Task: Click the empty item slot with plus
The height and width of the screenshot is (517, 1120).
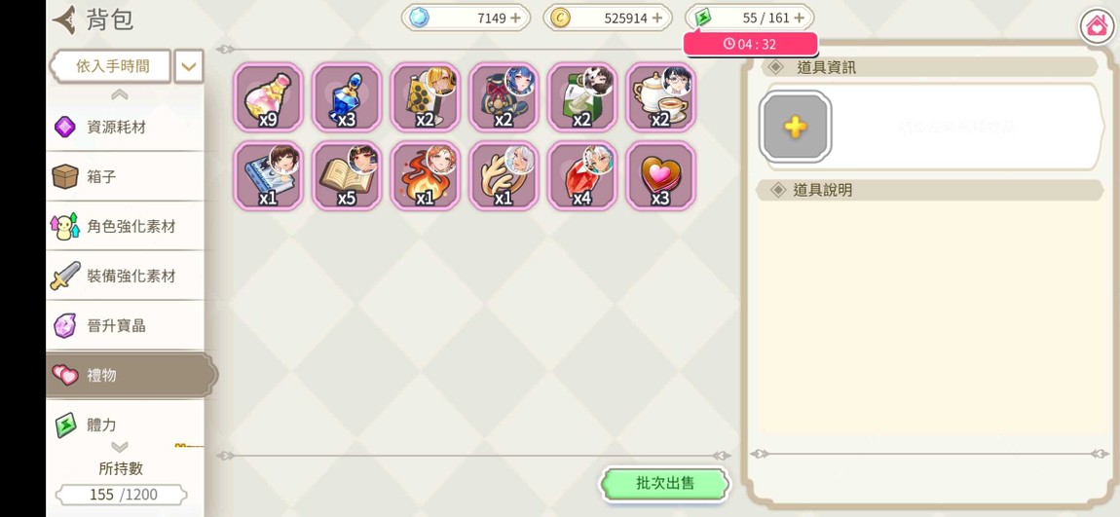Action: point(796,128)
